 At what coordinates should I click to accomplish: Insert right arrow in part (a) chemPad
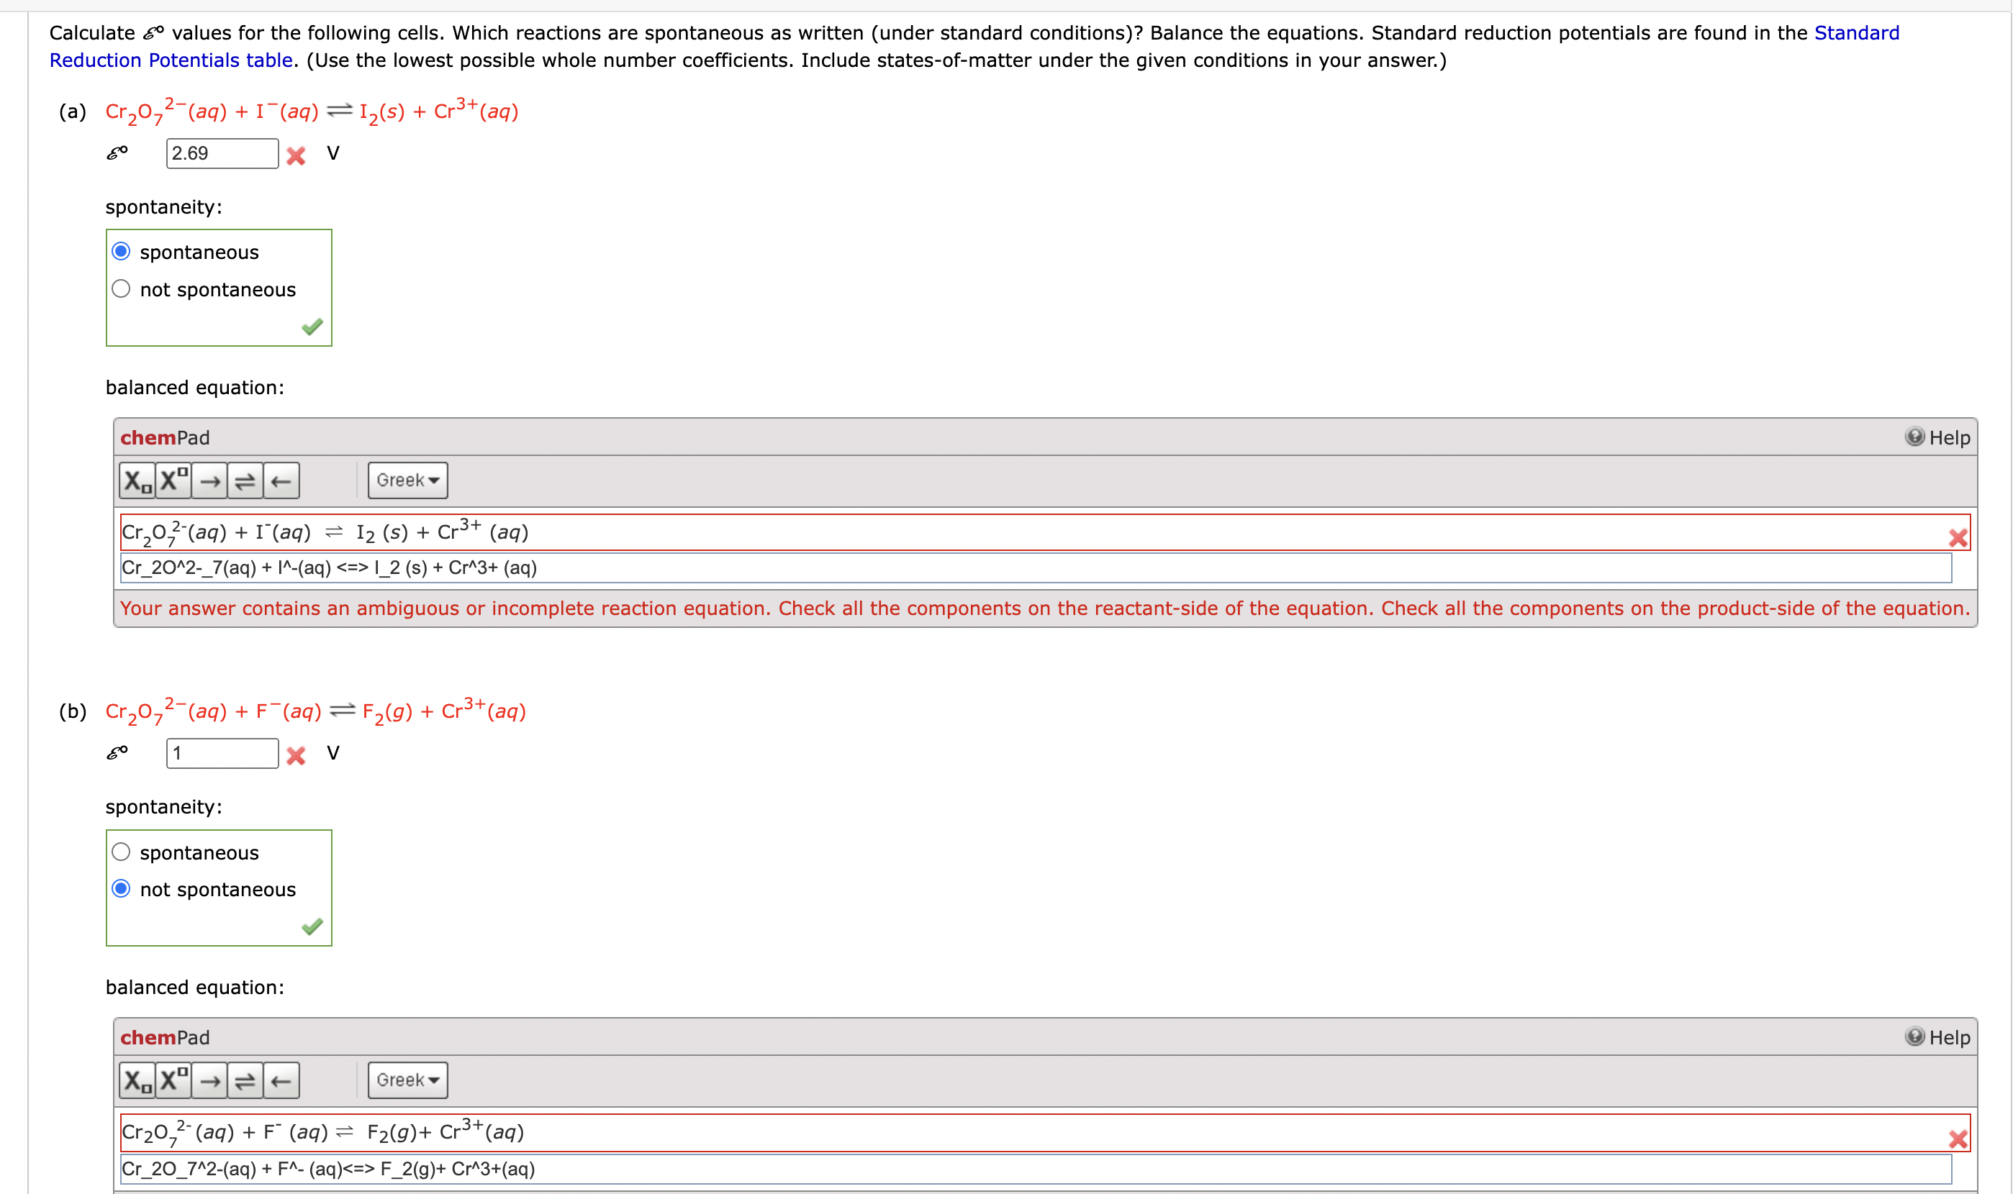pos(210,481)
